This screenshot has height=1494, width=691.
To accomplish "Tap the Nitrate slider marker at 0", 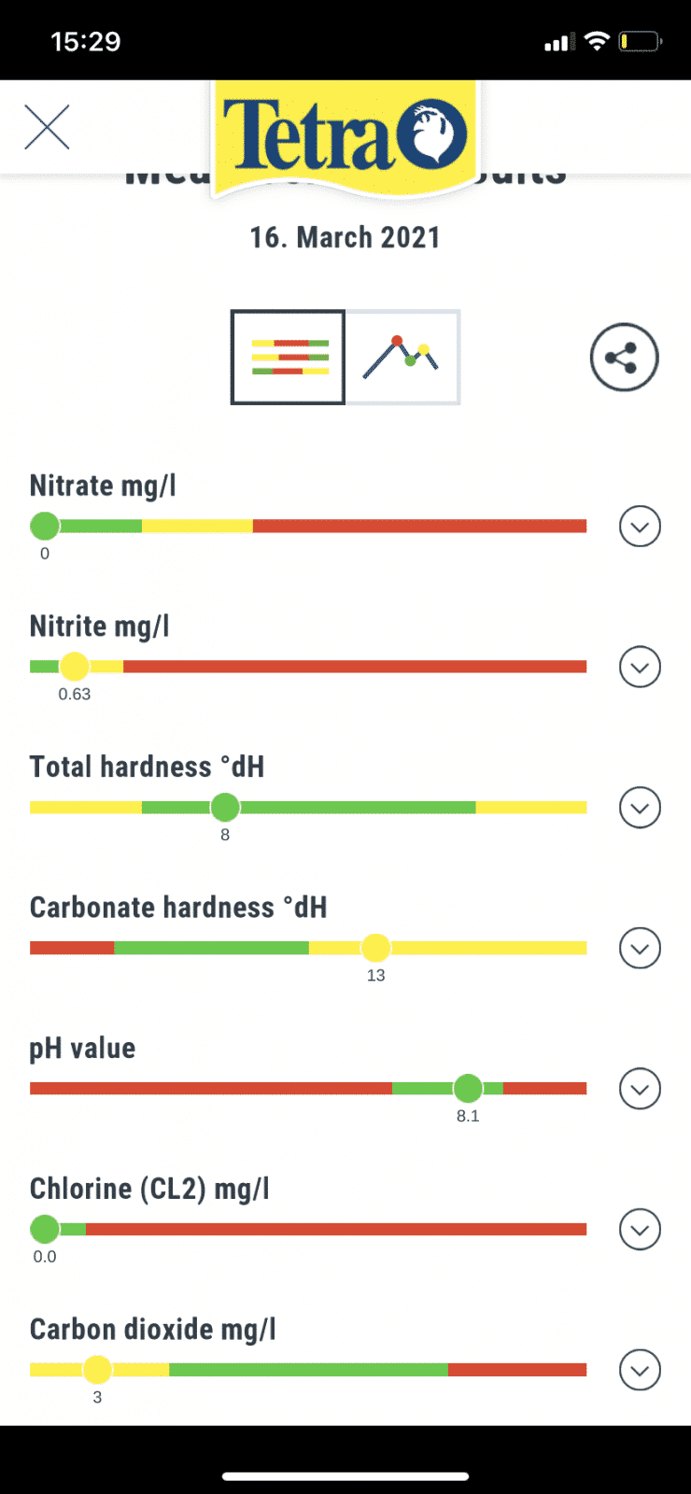I will 45,527.
